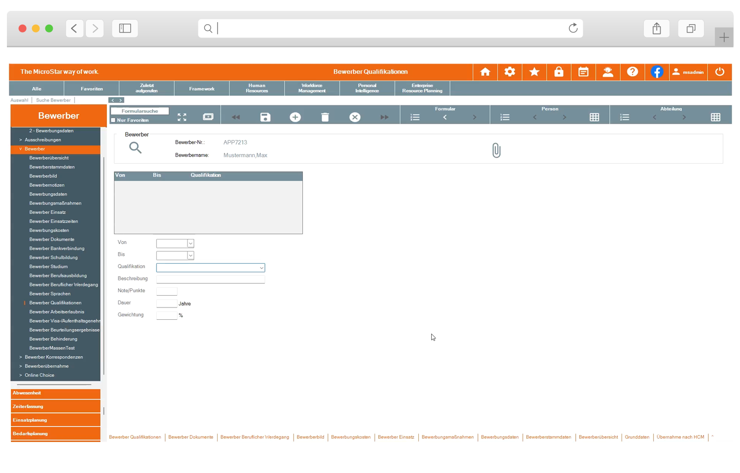
Task: Click the Note/Punkte input field
Action: click(167, 291)
